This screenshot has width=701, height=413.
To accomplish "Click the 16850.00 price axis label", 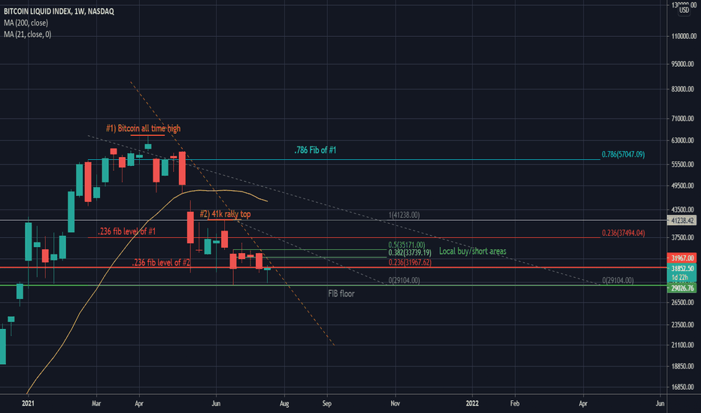I will (683, 387).
